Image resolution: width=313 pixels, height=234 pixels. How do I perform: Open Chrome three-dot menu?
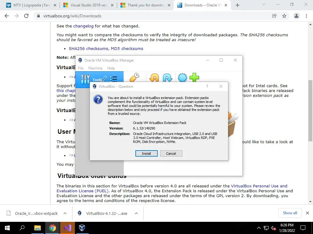(306, 16)
